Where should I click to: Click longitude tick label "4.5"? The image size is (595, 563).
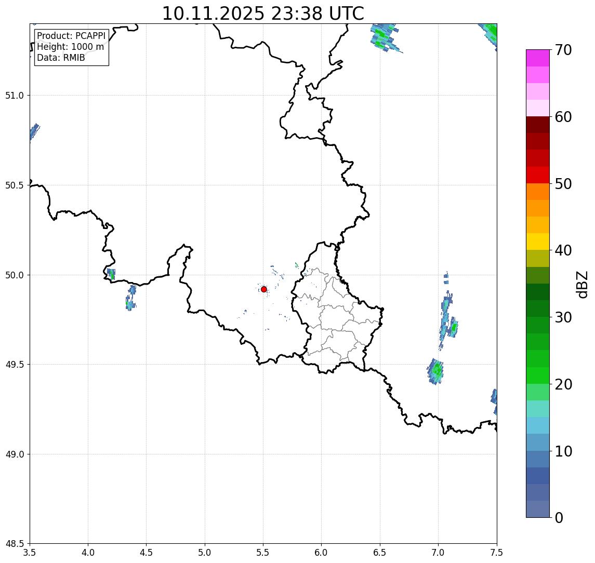coord(147,553)
